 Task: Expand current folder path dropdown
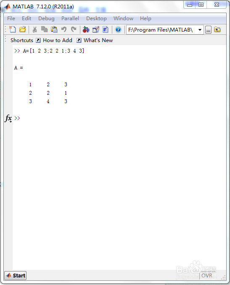pyautogui.click(x=200, y=30)
